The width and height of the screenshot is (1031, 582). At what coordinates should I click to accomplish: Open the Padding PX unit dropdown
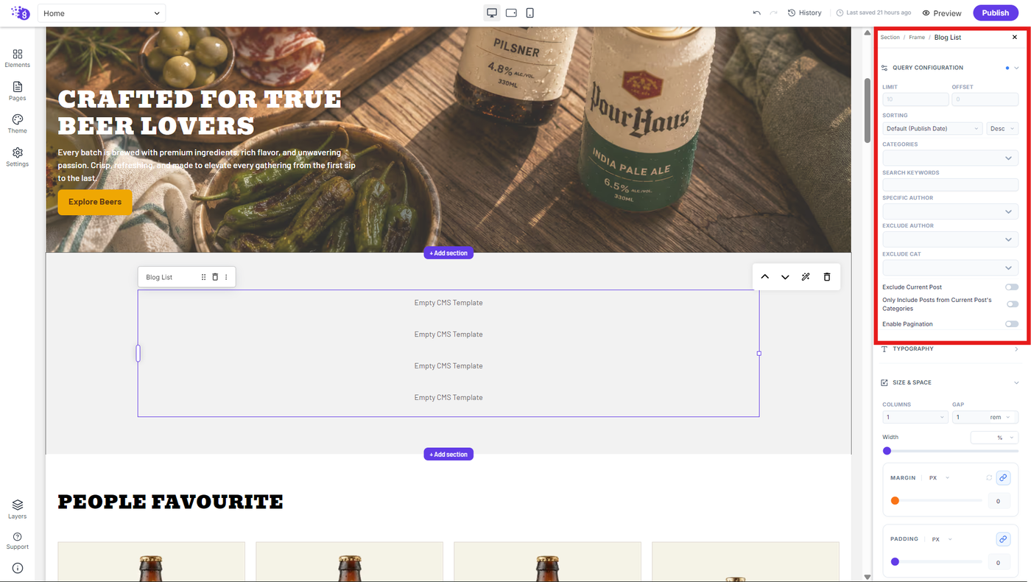click(x=941, y=539)
